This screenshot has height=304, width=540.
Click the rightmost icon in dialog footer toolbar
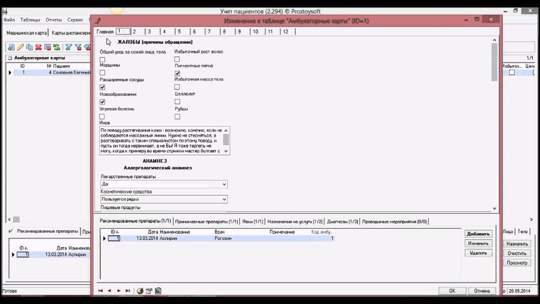[x=158, y=291]
